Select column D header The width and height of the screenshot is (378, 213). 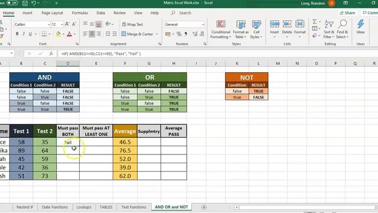click(x=68, y=63)
